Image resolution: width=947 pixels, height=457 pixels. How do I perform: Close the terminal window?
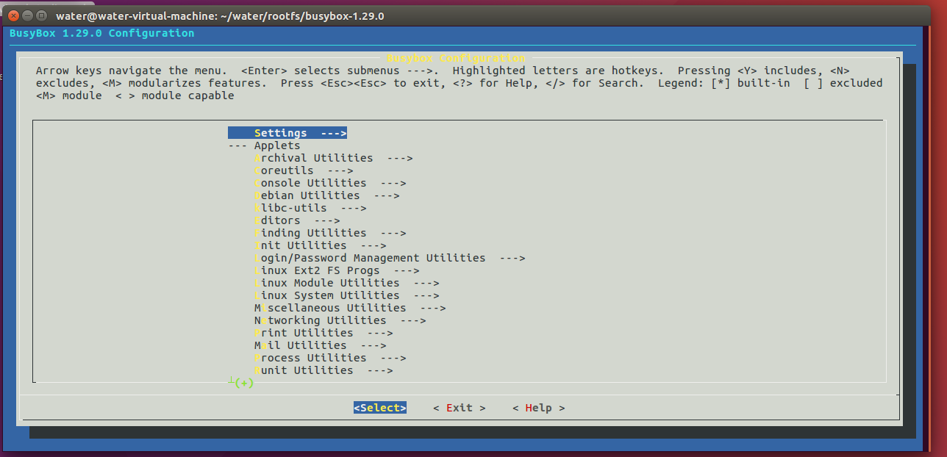[15, 15]
